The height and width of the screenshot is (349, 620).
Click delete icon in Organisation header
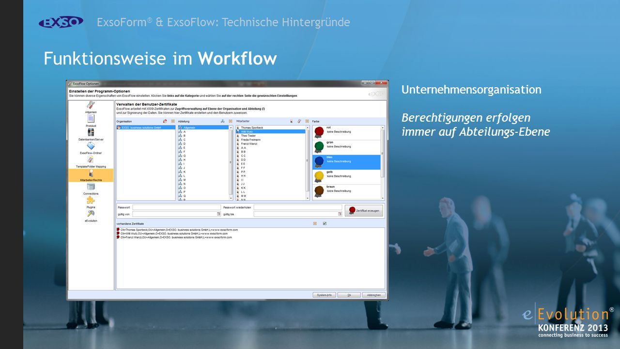(172, 121)
